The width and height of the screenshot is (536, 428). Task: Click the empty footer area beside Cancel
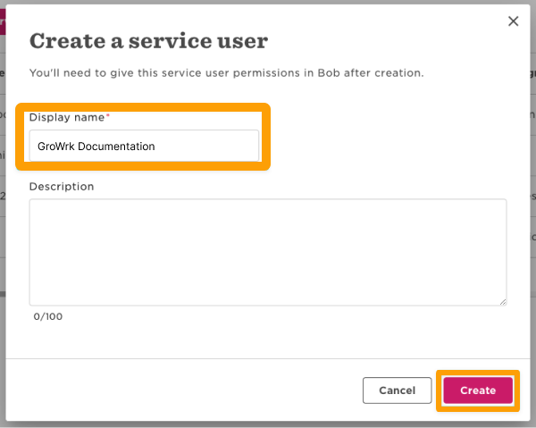179,390
